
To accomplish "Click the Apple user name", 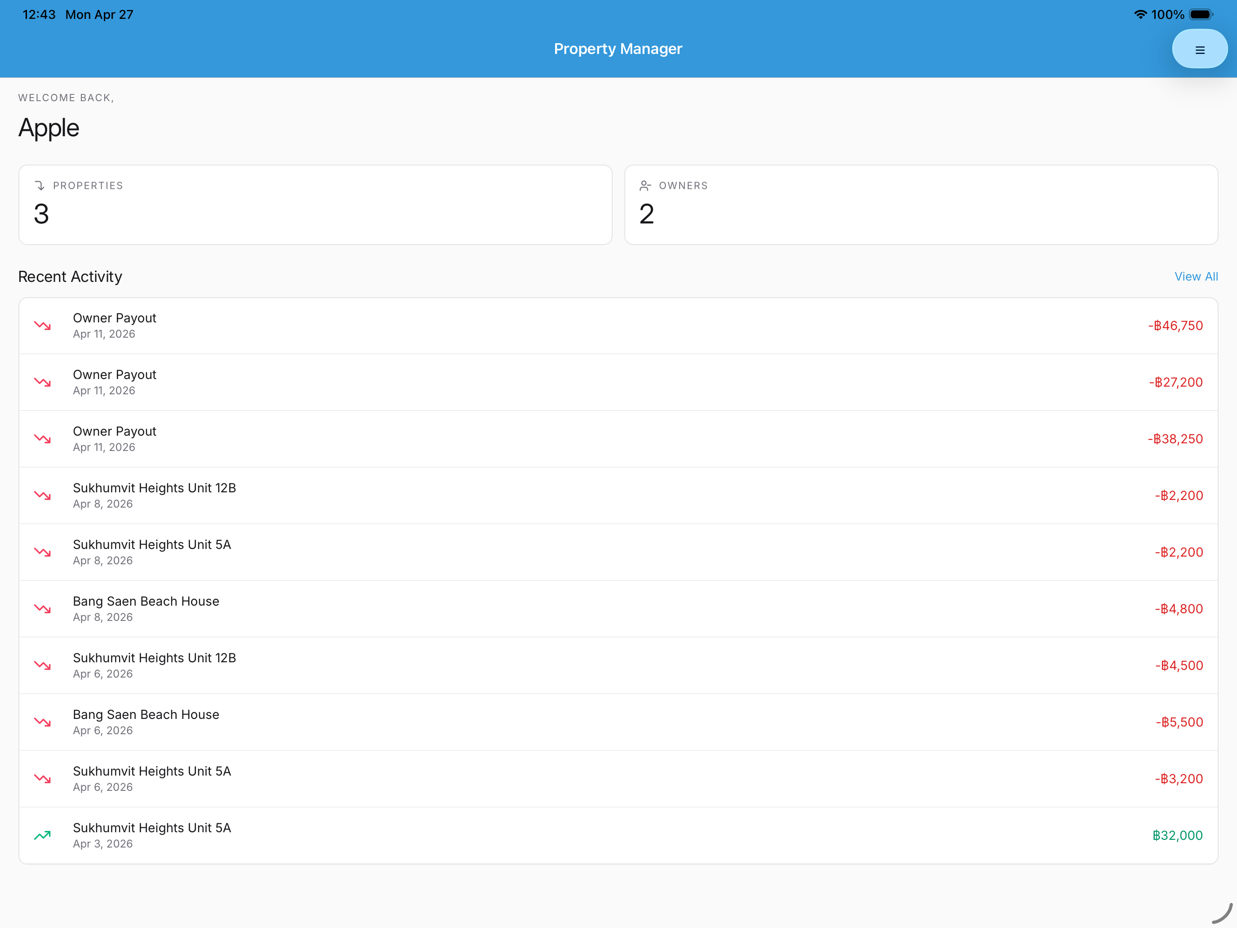I will 49,128.
